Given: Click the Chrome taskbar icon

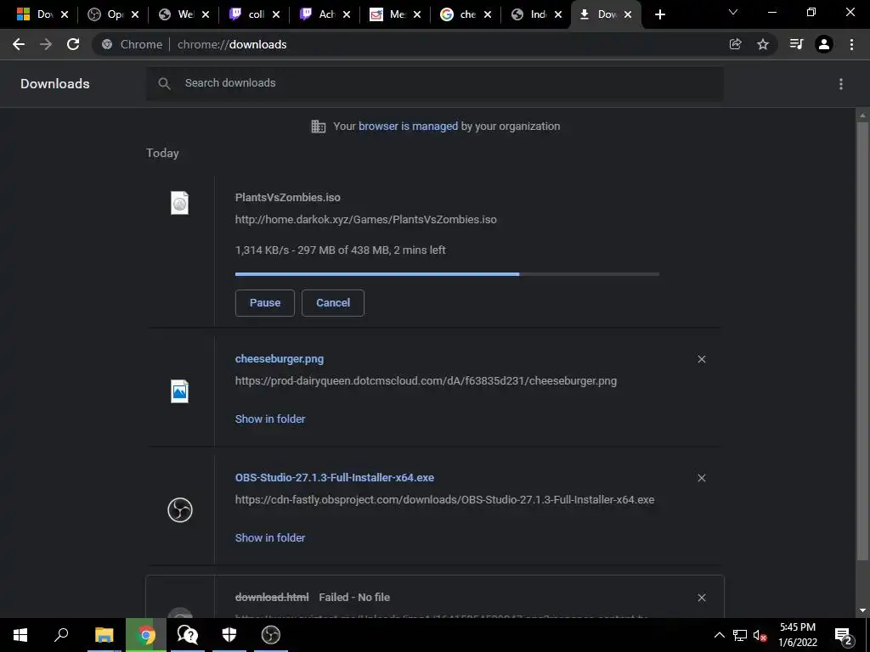Looking at the screenshot, I should coord(146,635).
